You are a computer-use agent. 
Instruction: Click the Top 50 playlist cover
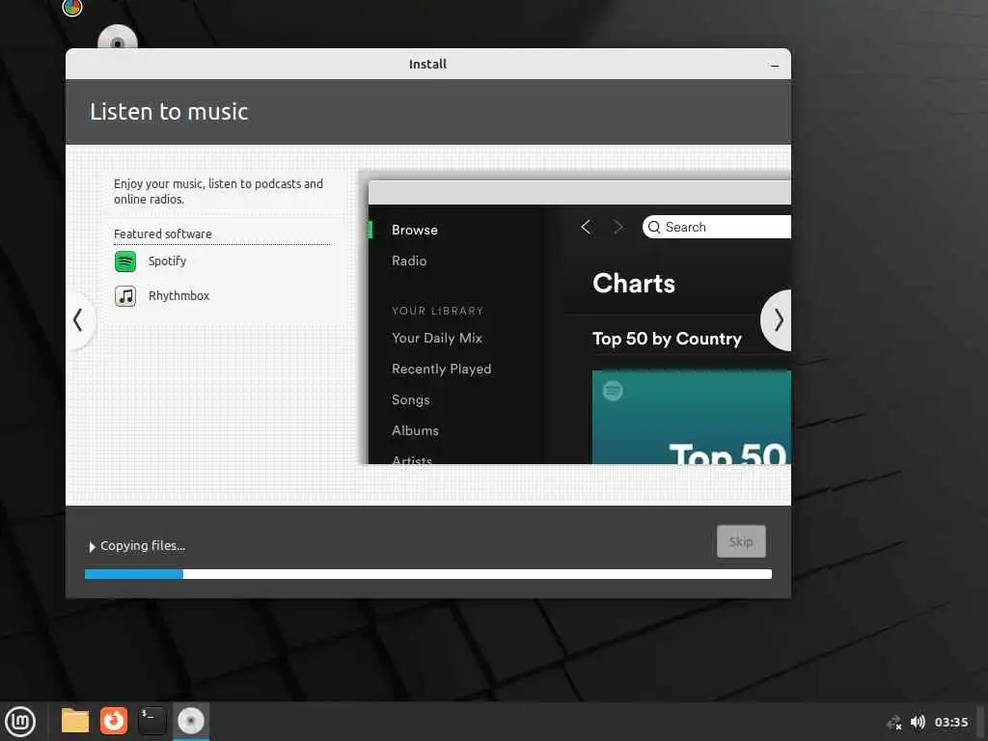(x=691, y=417)
